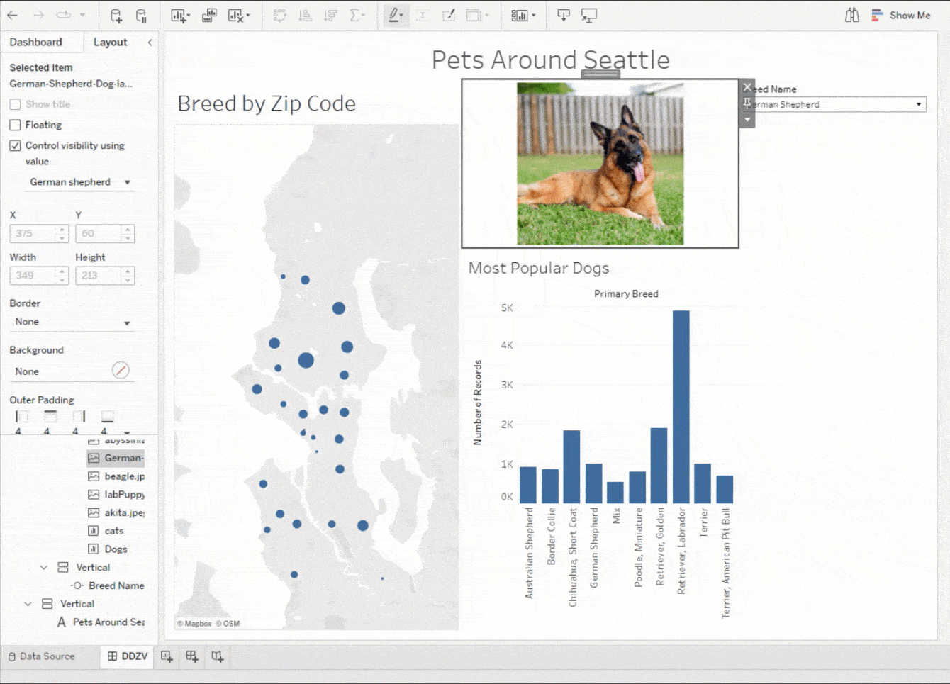Click the Duplicate sheet toolbar icon

209,16
